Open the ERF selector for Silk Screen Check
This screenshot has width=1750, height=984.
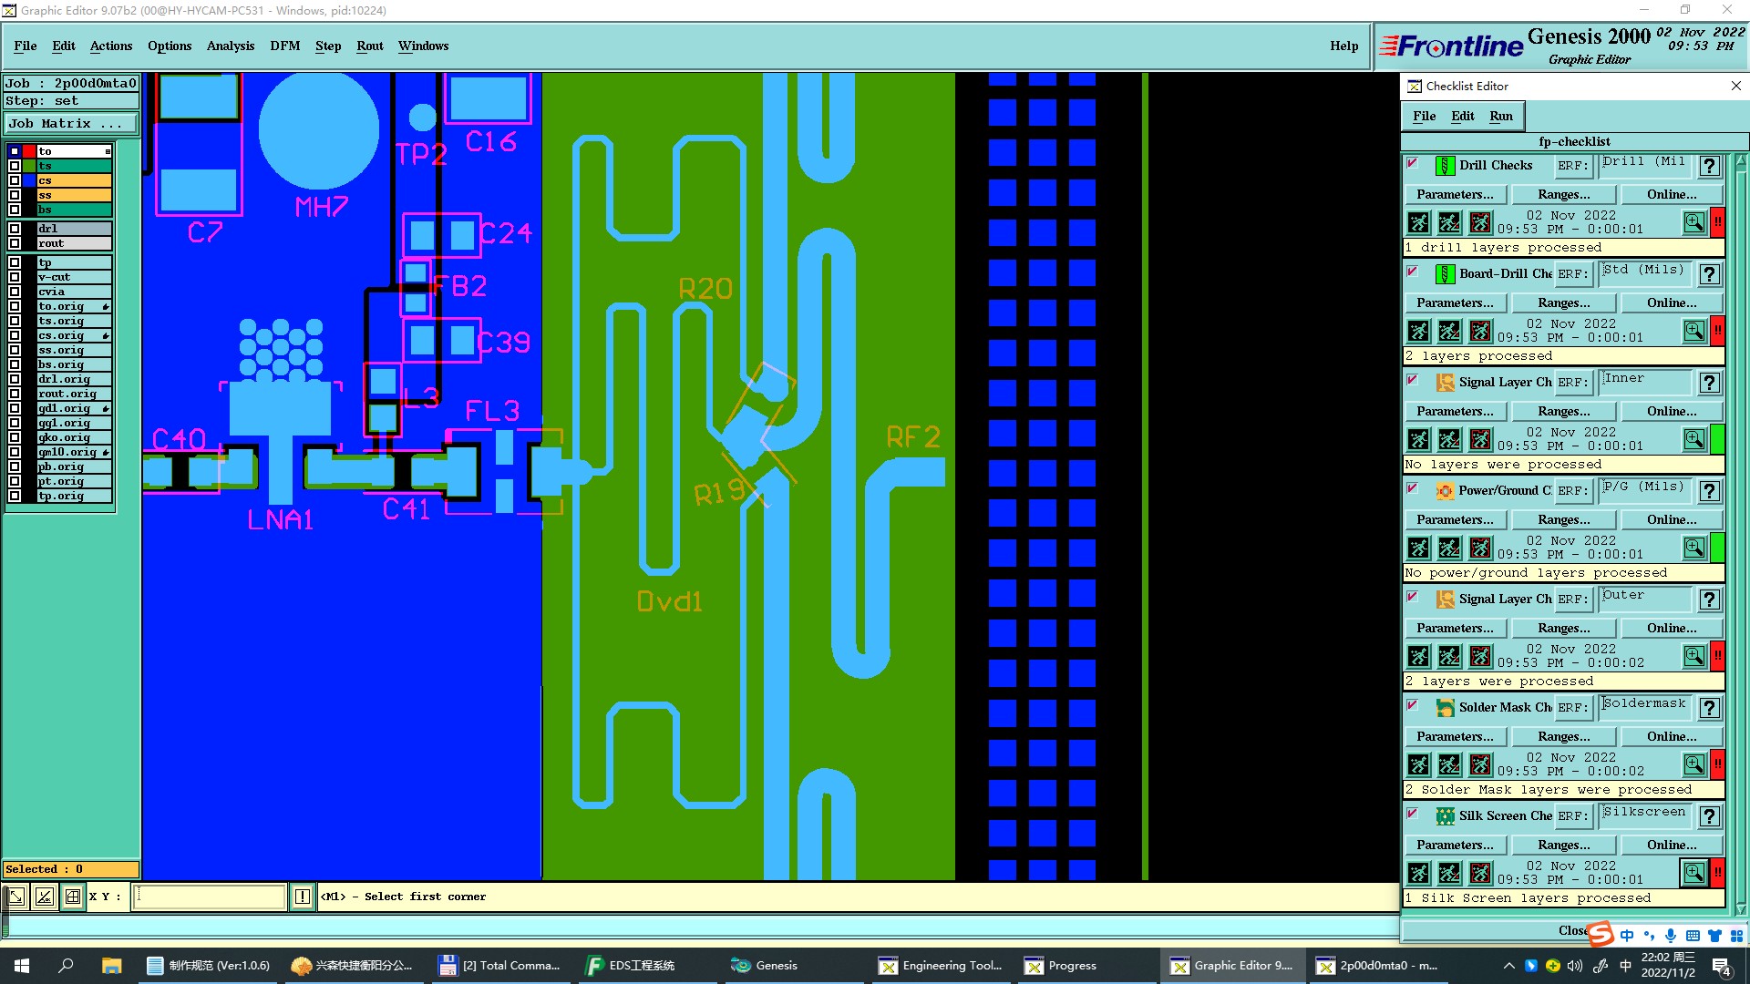click(x=1571, y=816)
